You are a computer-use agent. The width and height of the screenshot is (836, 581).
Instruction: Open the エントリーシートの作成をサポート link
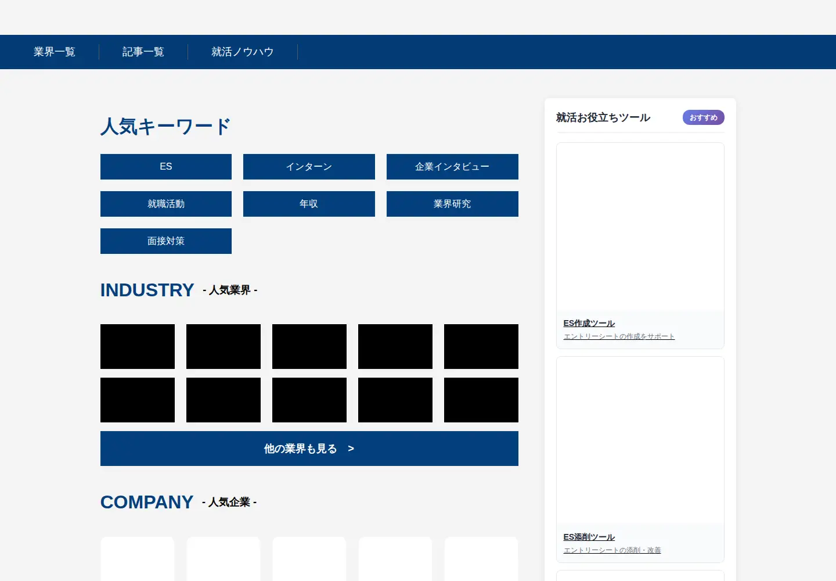(619, 336)
